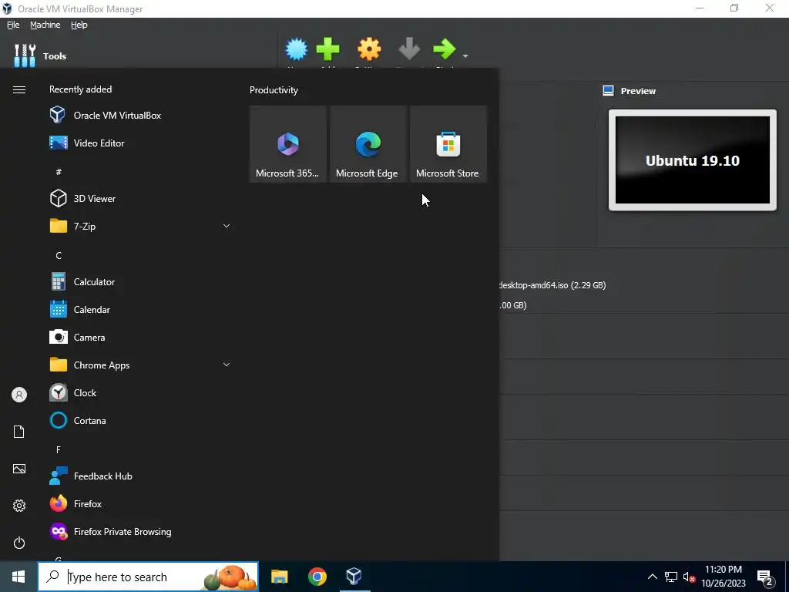This screenshot has height=592, width=789.
Task: Open Video Editor from Start menu
Action: click(x=141, y=143)
